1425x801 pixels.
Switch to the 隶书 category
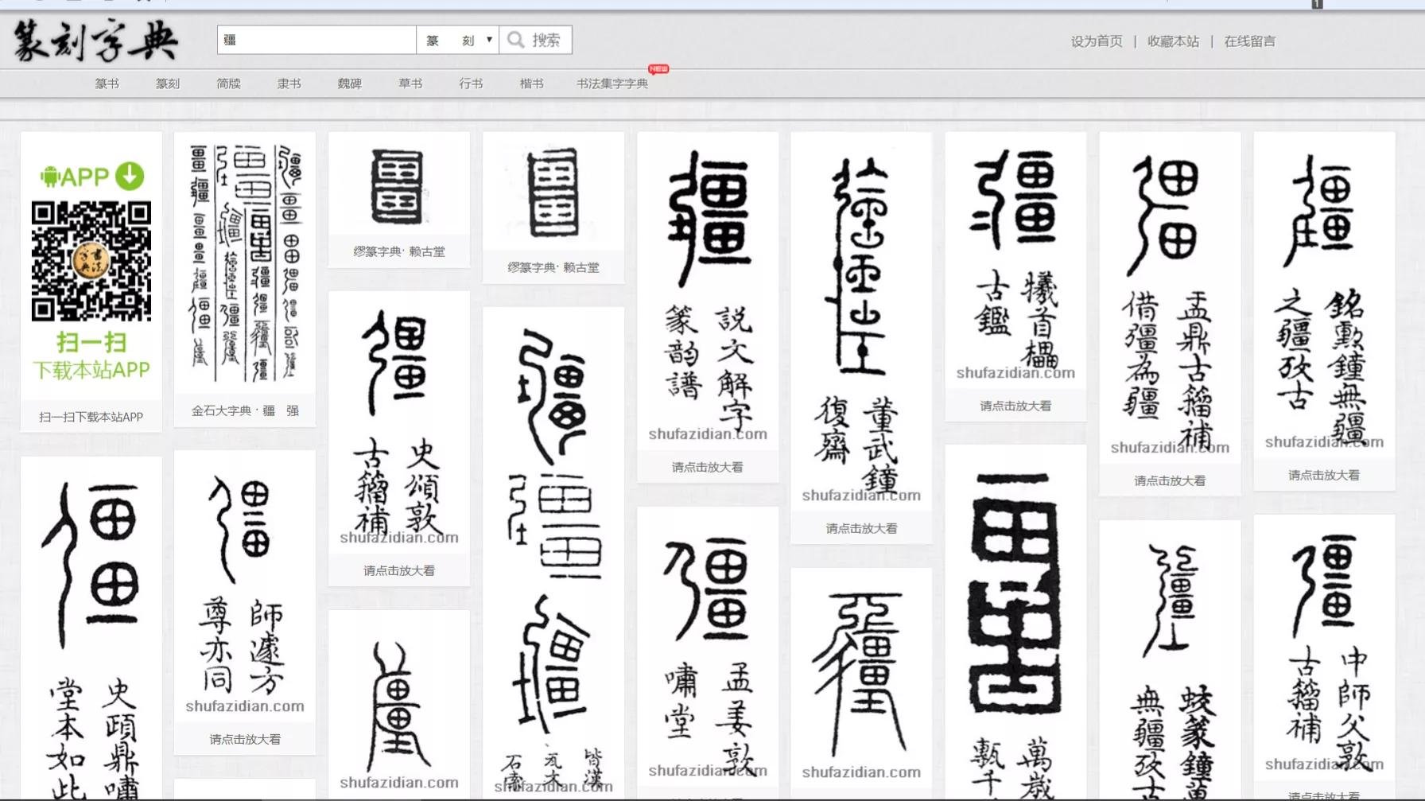click(x=289, y=84)
